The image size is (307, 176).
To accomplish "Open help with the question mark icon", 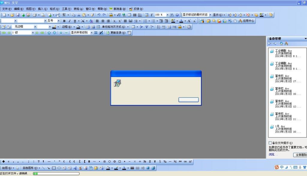I will 177,15.
